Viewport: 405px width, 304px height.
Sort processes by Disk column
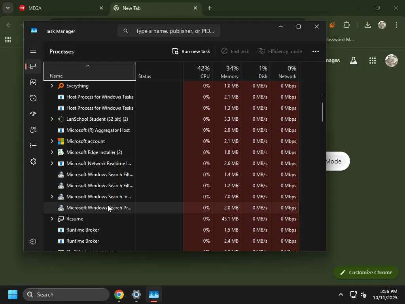(x=256, y=71)
